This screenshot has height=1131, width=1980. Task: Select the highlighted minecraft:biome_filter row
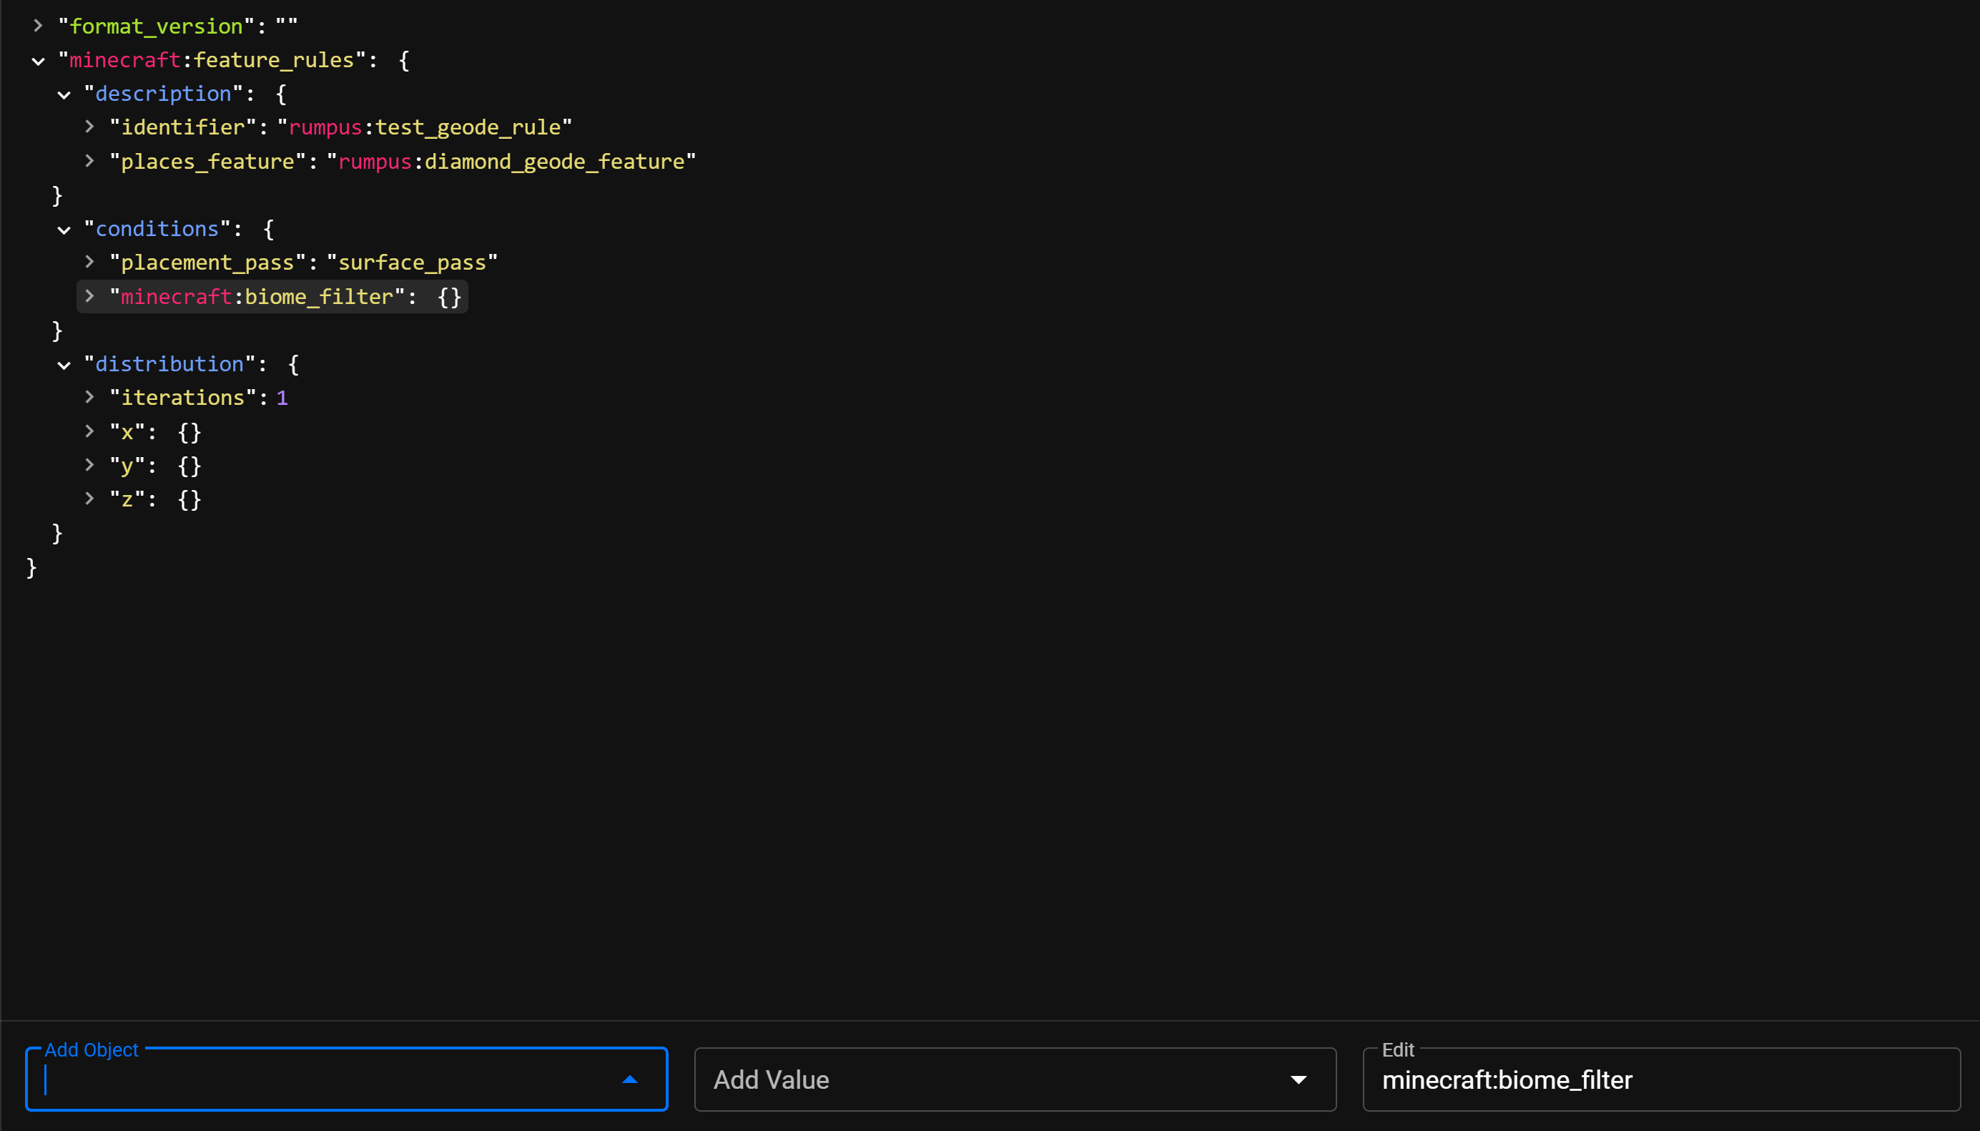coord(272,296)
